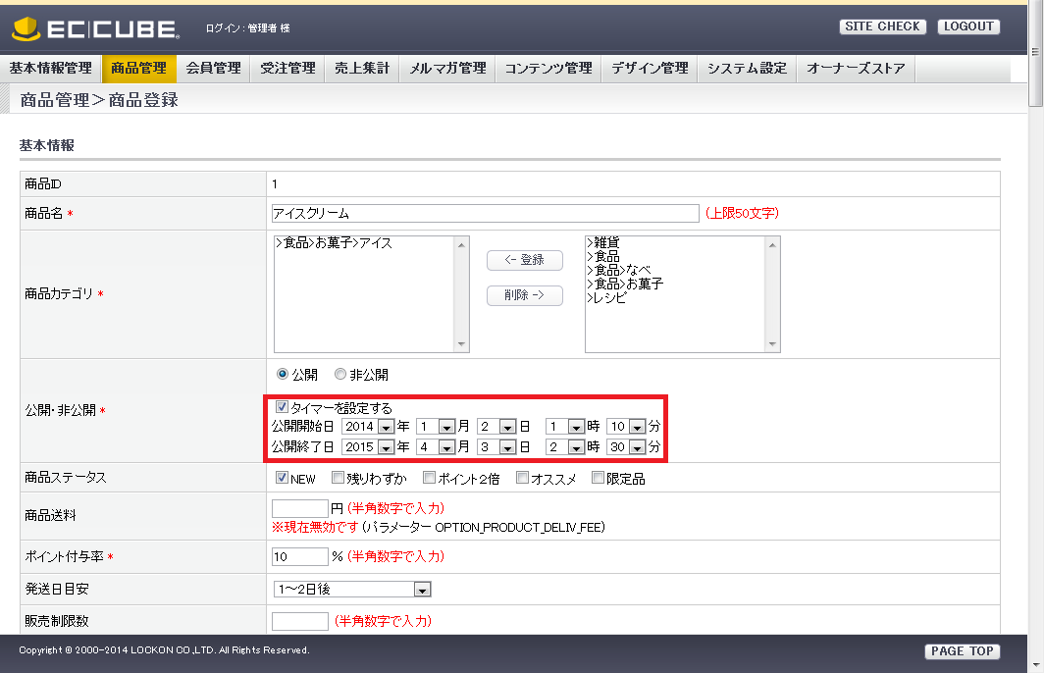Open 公開終了日 month dropdown
Viewport: 1044px width, 673px height.
click(x=436, y=447)
